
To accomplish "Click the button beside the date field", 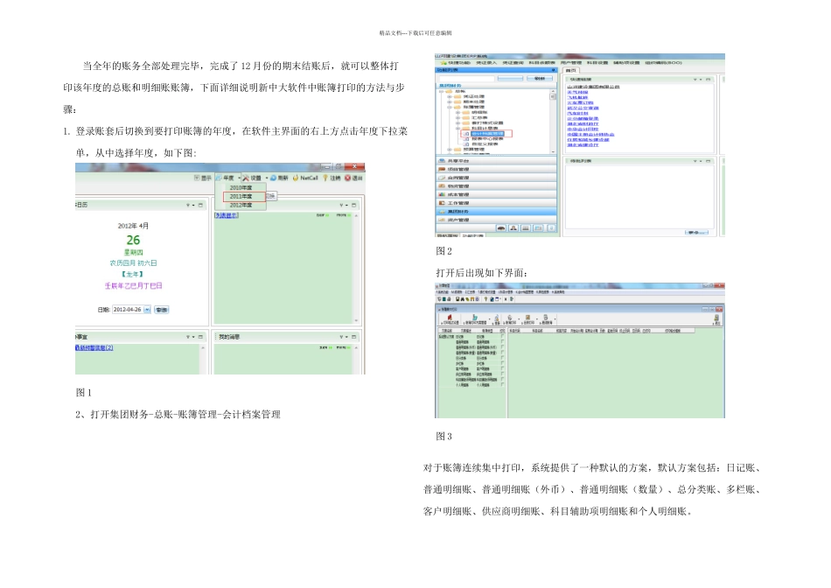I will [x=161, y=309].
